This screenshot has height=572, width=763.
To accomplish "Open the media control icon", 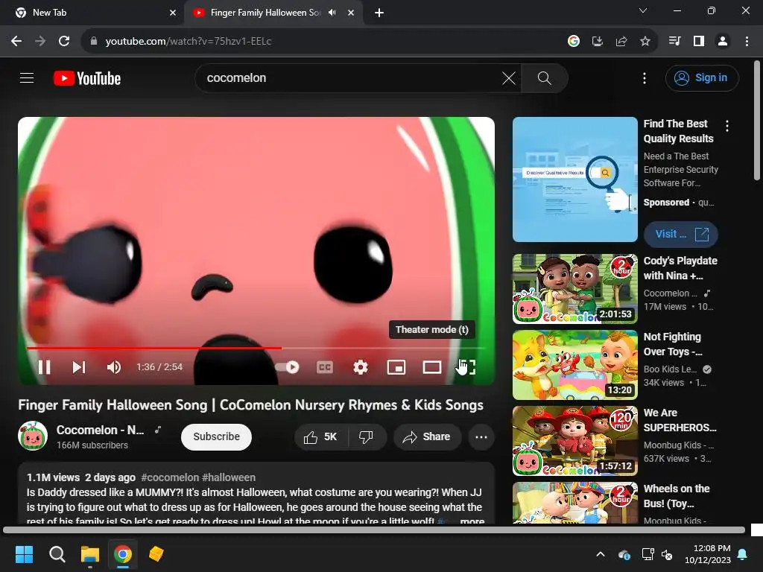I will [674, 42].
